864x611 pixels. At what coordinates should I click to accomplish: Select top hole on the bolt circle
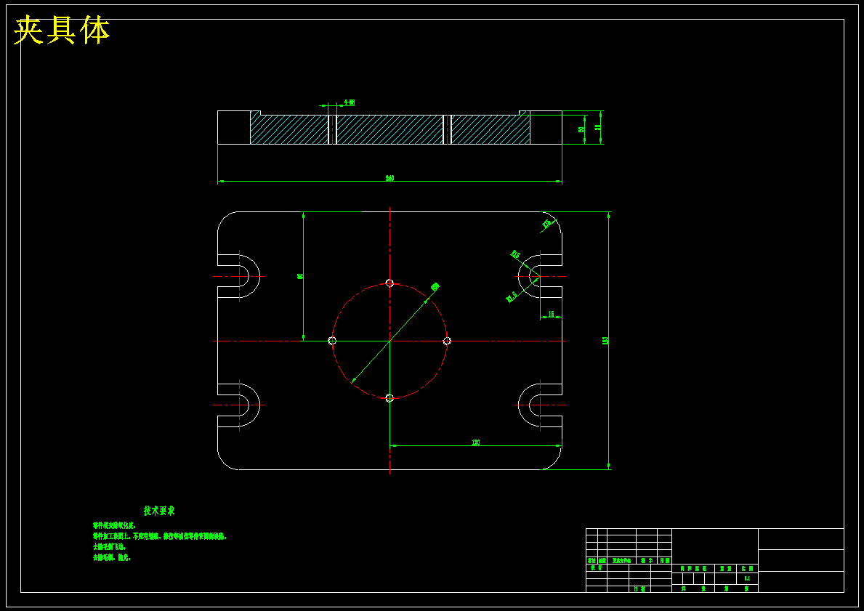click(x=389, y=283)
